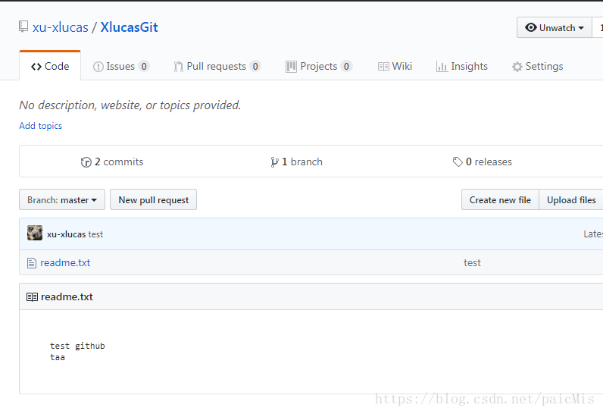View the 0 releases page
Viewport: 603px width, 414px height.
tap(483, 162)
